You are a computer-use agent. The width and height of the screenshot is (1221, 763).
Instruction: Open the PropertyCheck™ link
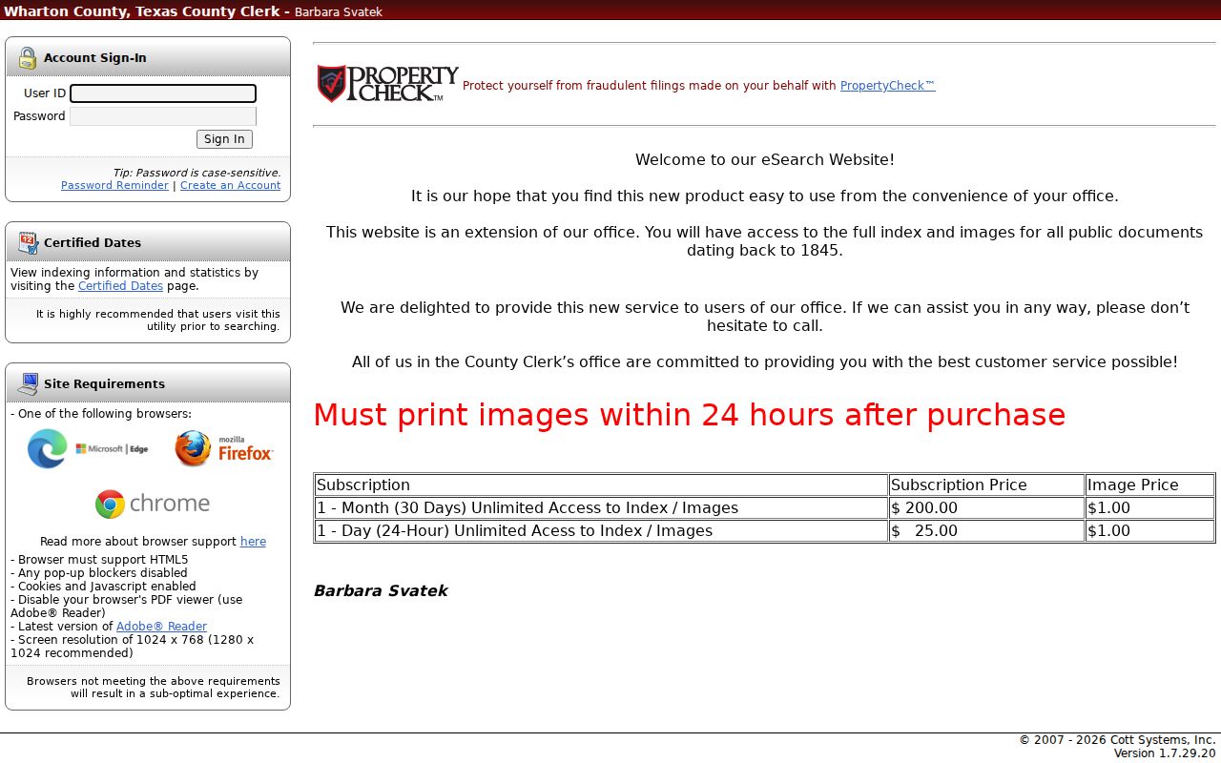[887, 86]
